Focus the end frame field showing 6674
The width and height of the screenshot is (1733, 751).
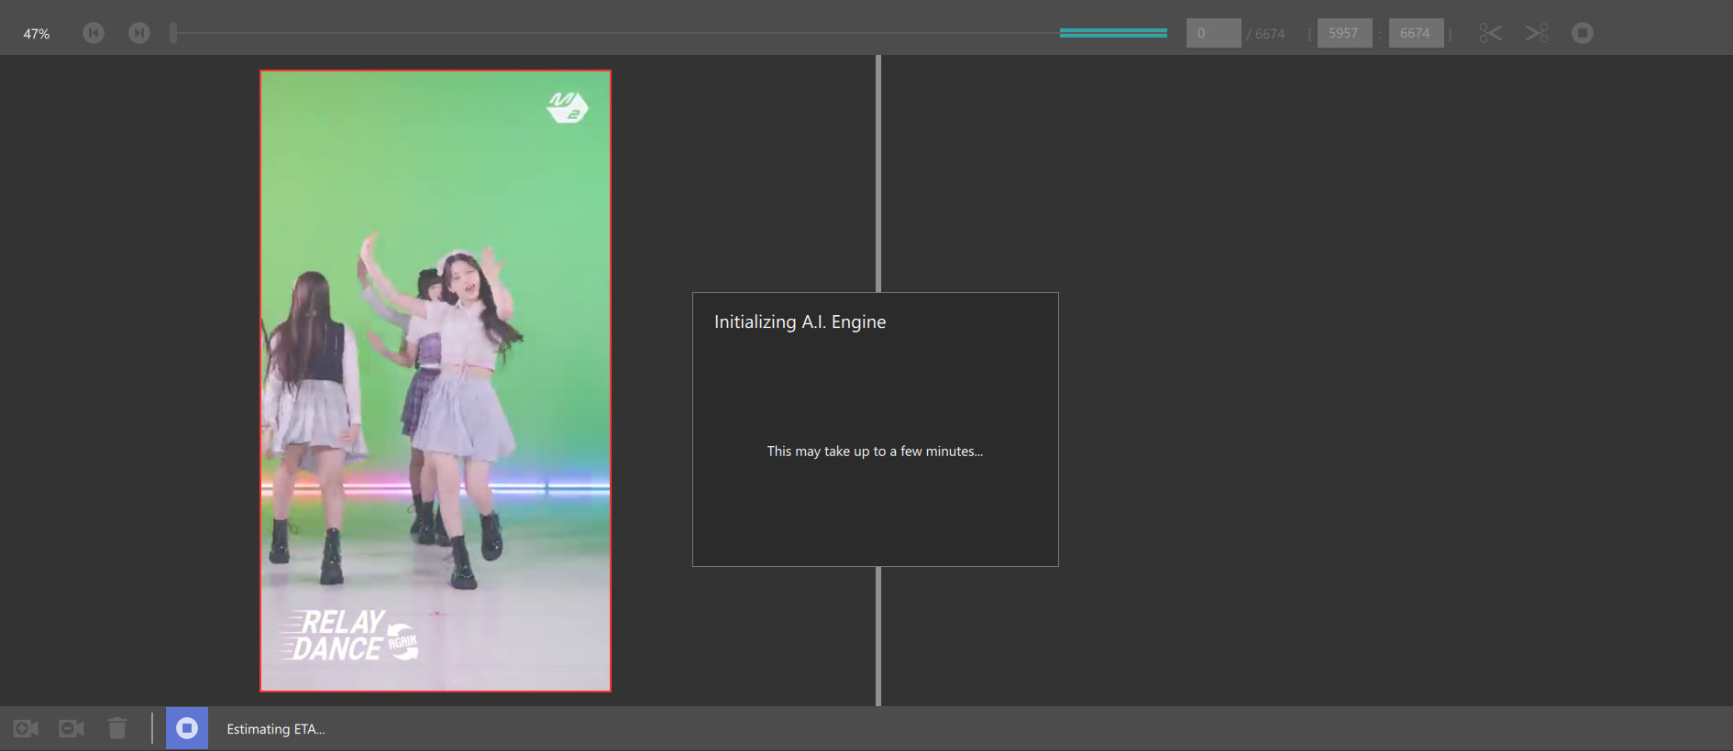1416,33
